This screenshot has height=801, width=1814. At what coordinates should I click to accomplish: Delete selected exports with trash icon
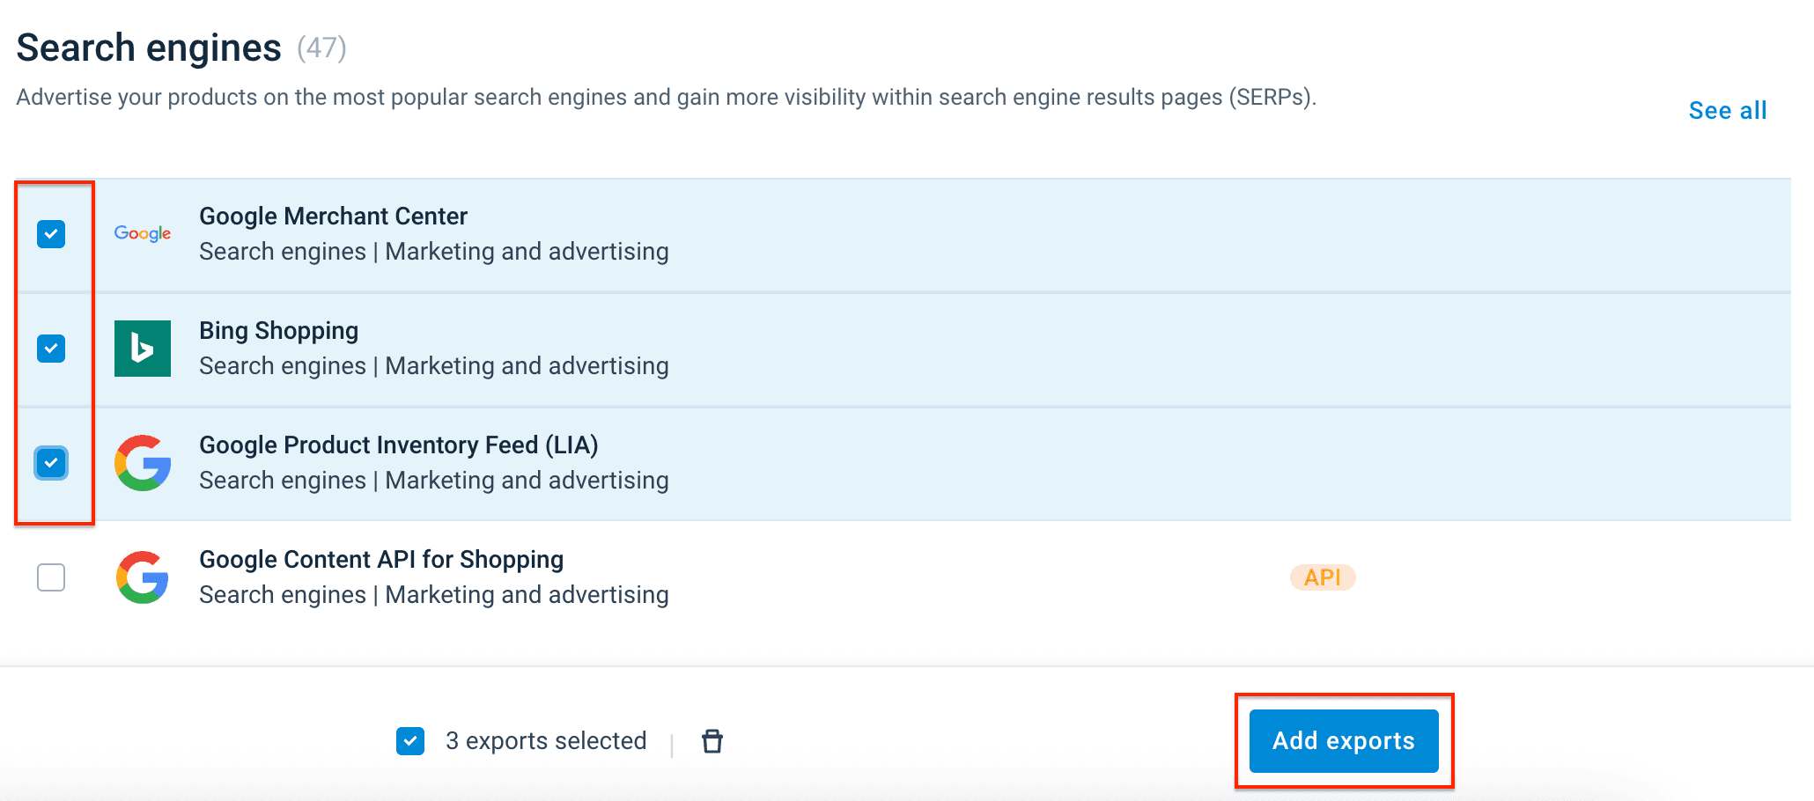click(712, 741)
